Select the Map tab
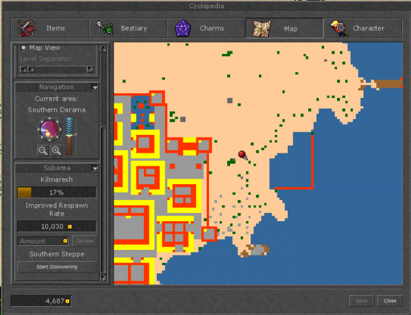 pos(284,28)
